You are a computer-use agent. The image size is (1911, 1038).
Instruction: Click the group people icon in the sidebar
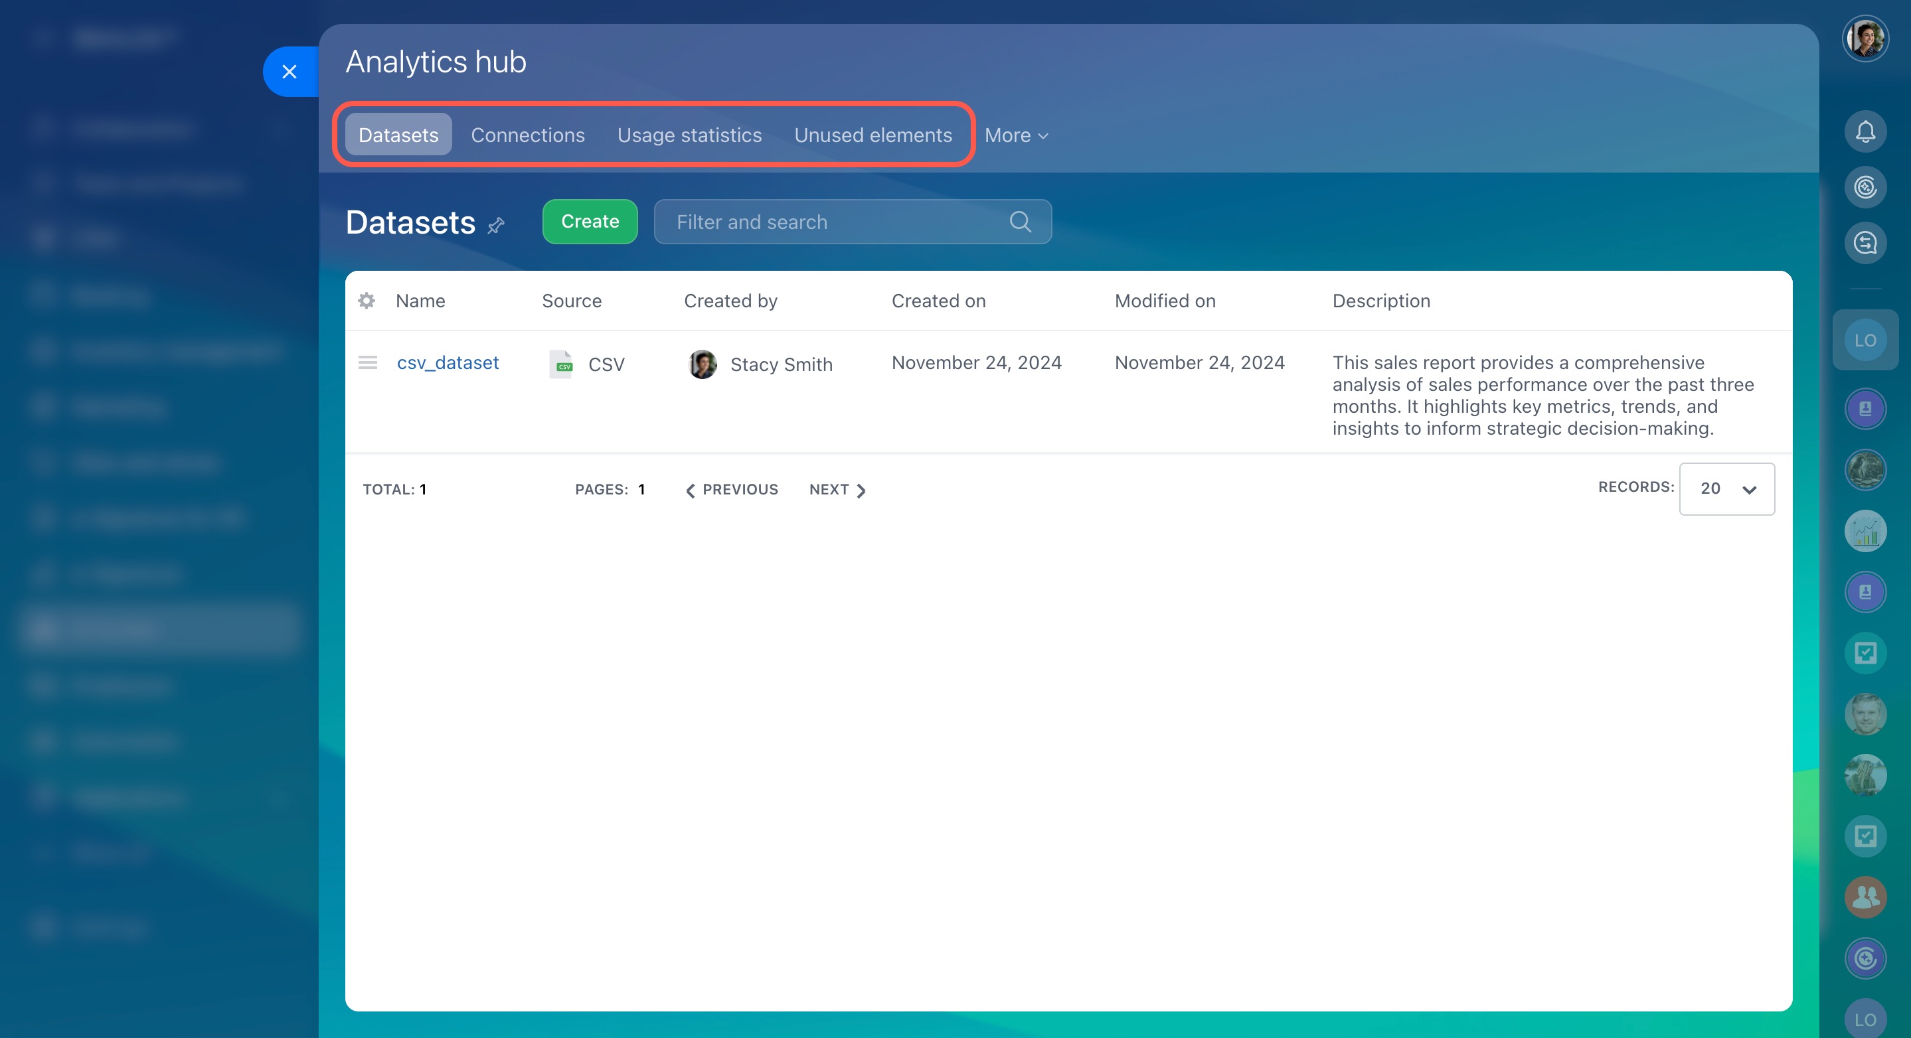click(x=1865, y=897)
